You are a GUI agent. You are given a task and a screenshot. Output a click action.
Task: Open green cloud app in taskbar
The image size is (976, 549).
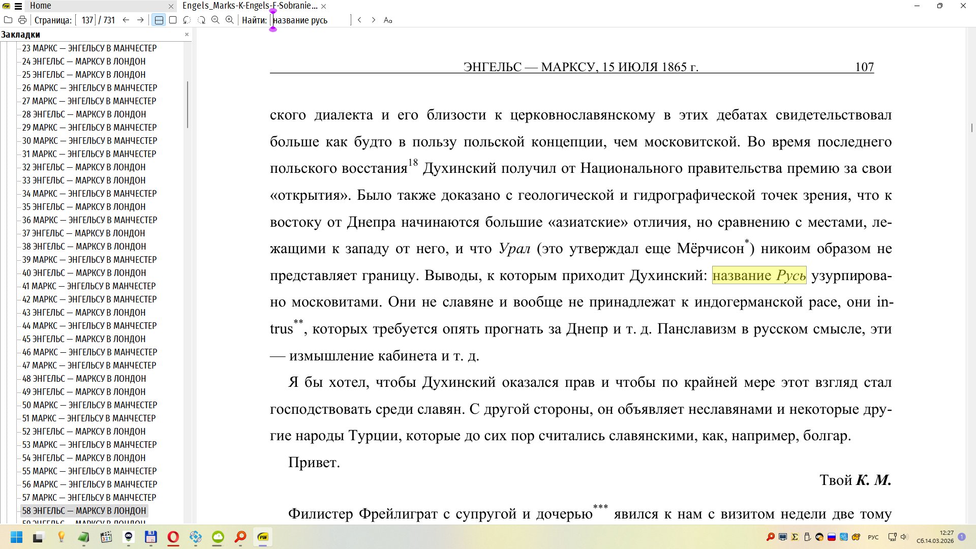point(218,537)
